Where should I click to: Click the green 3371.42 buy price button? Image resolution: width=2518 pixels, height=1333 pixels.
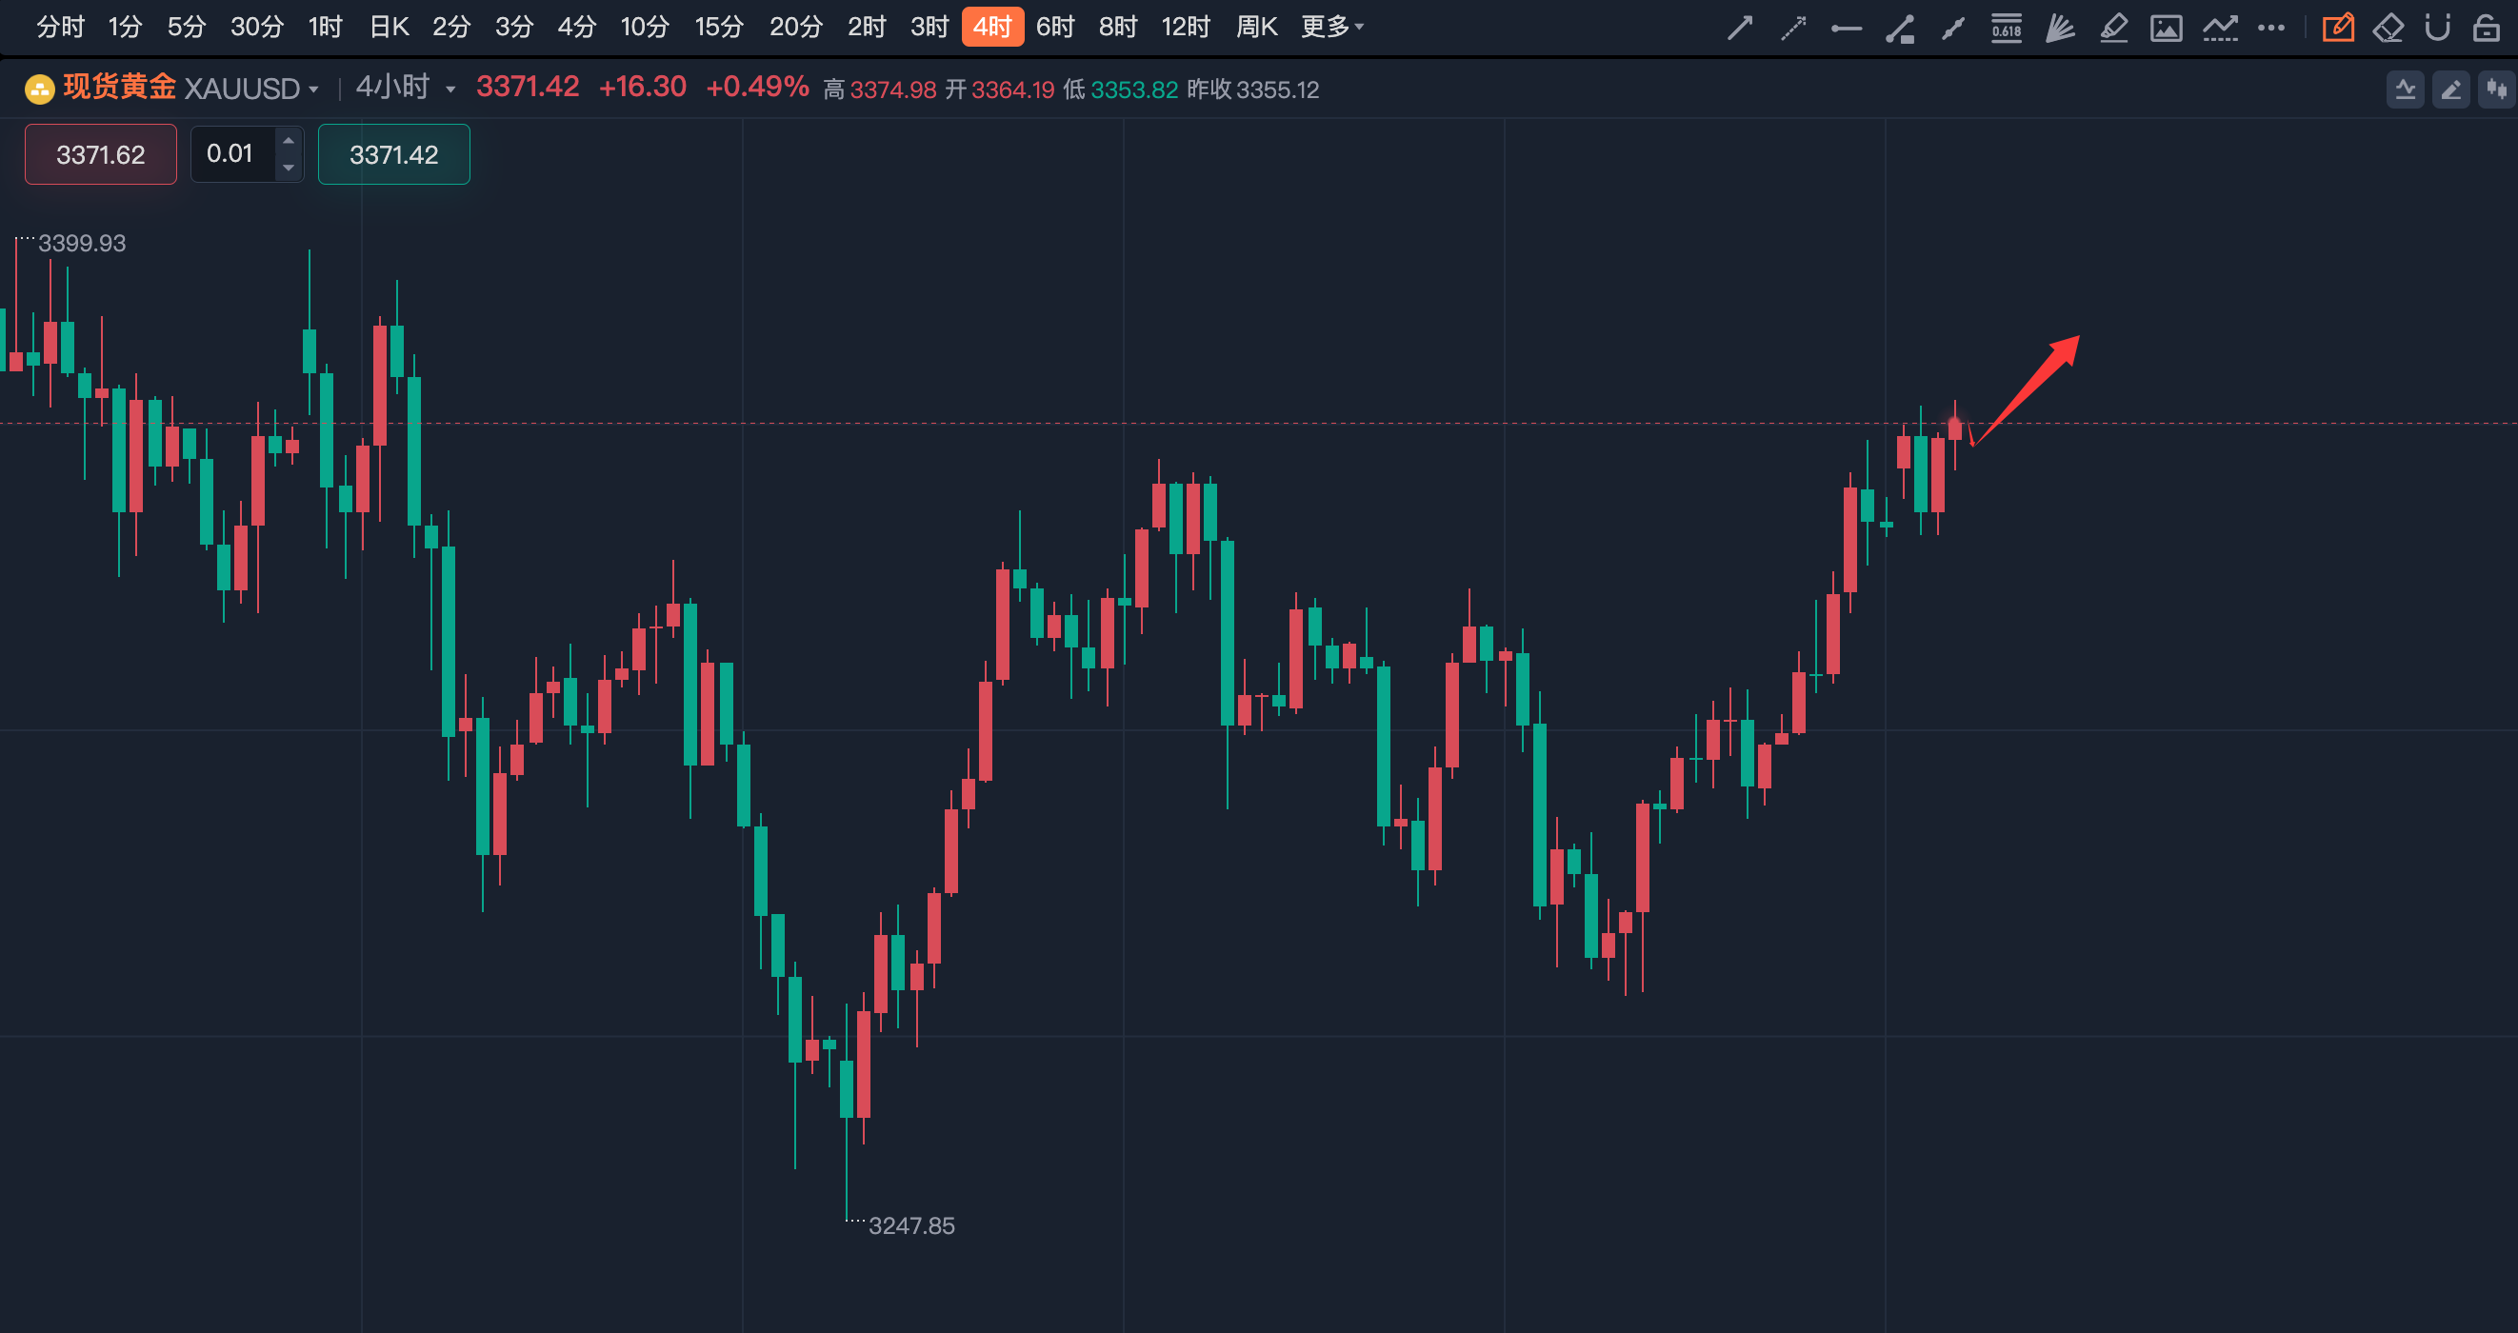tap(394, 154)
